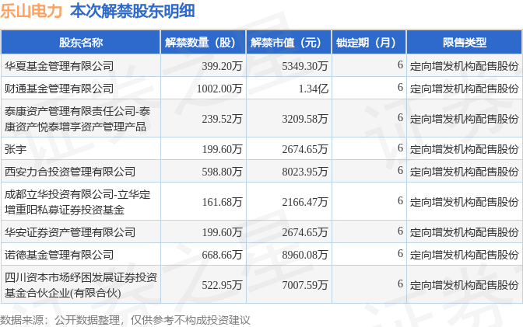Click the 1.34亿 market value
Viewport: 523px width, 327px height.
[x=313, y=89]
